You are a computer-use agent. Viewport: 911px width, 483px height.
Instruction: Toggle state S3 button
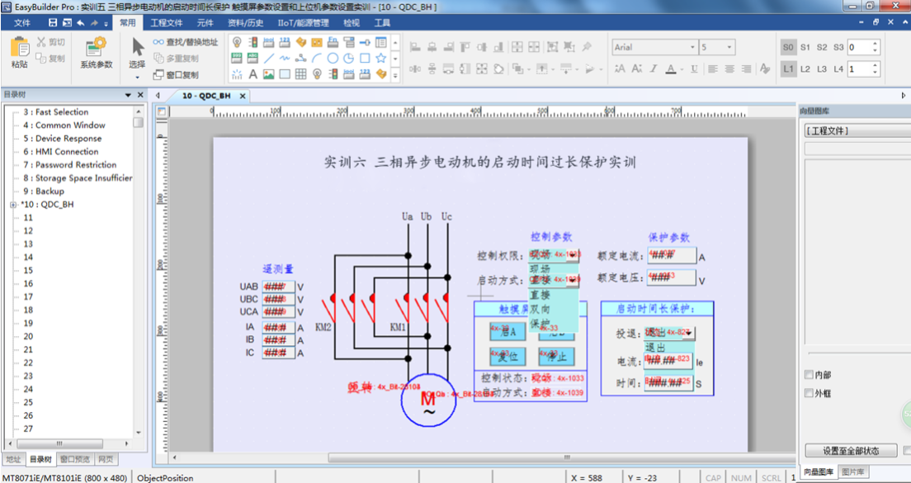pos(838,47)
